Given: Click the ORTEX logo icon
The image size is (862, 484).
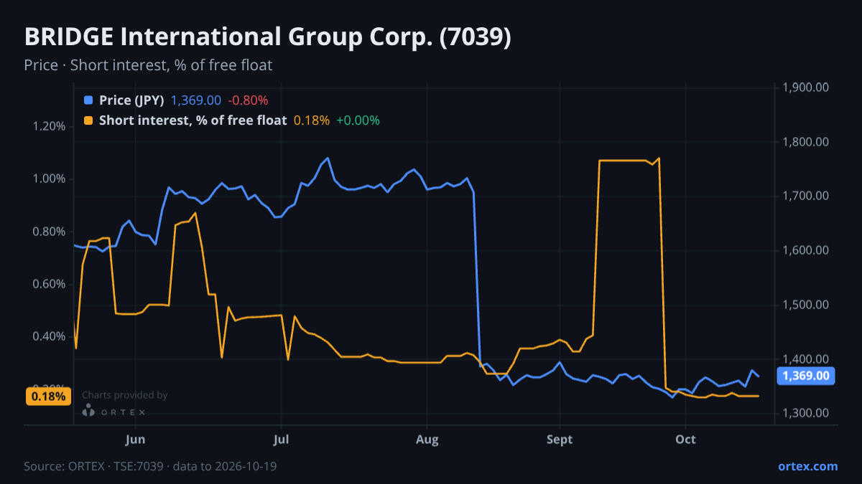Looking at the screenshot, I should click(x=88, y=410).
